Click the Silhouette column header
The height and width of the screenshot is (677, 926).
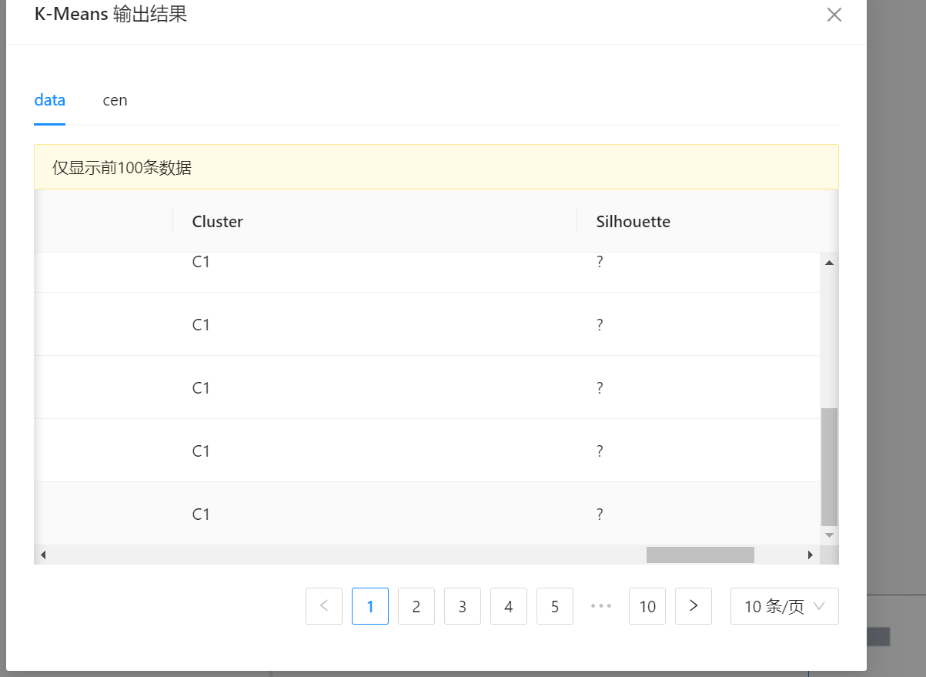633,222
